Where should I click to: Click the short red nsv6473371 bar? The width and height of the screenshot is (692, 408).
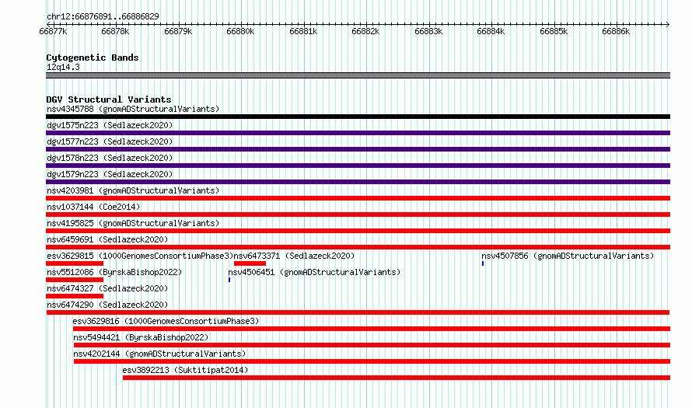(x=250, y=263)
